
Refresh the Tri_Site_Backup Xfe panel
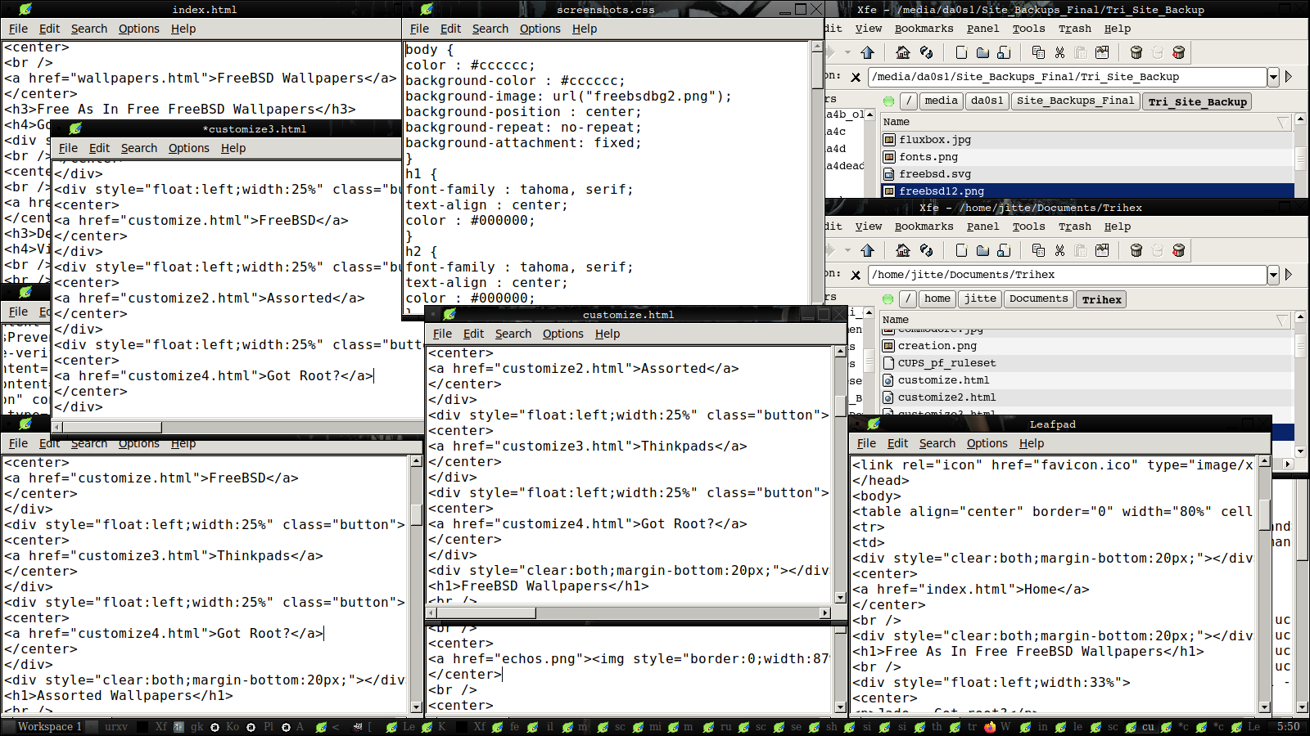pyautogui.click(x=927, y=52)
